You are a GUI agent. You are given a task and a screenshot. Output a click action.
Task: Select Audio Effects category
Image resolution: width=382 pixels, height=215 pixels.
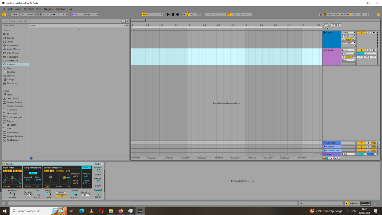pyautogui.click(x=13, y=49)
